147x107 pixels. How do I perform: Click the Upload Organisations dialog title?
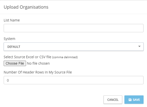click(x=26, y=7)
